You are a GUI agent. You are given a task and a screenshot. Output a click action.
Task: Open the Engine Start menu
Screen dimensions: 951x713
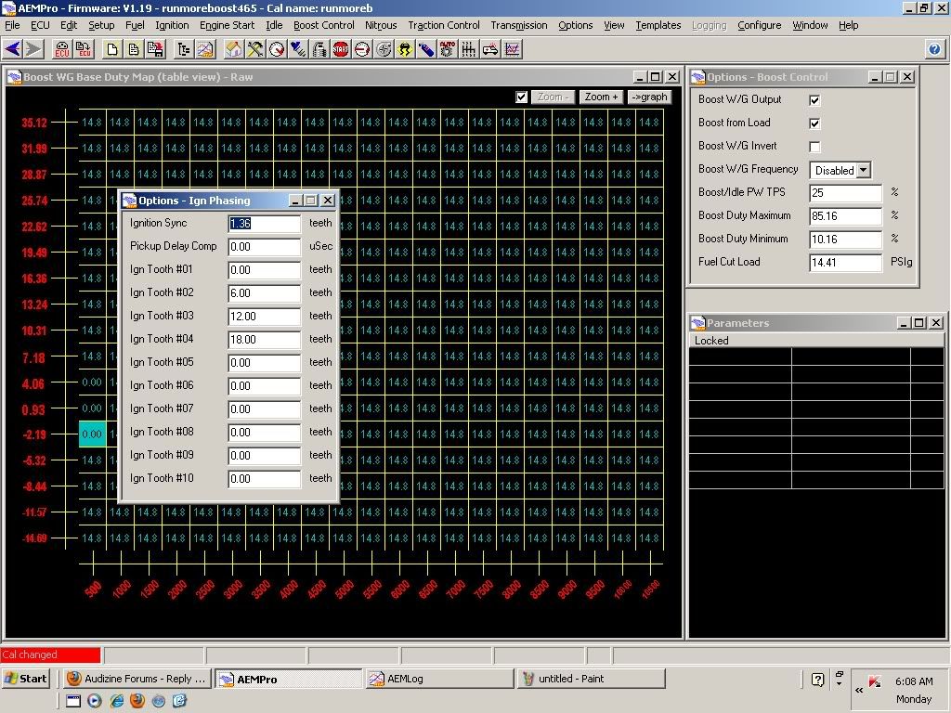[x=227, y=25]
